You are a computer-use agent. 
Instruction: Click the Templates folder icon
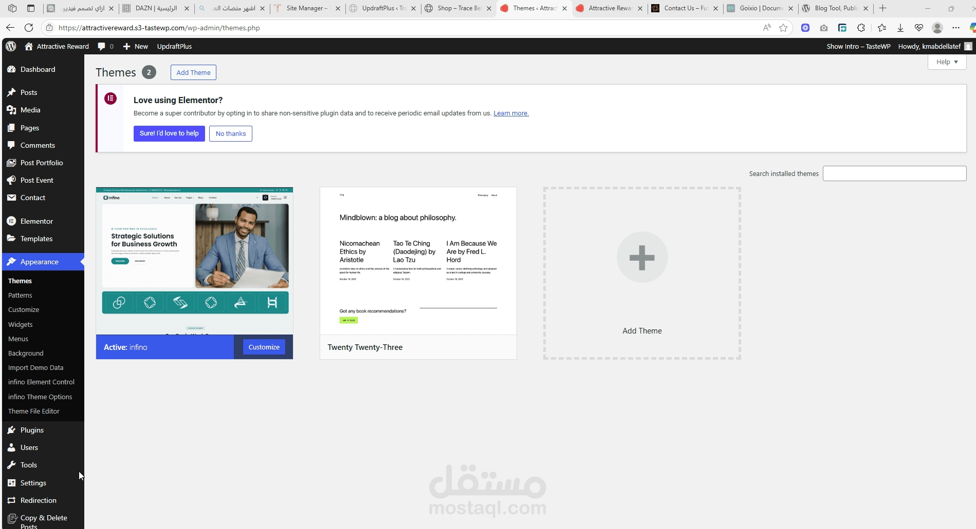click(11, 239)
